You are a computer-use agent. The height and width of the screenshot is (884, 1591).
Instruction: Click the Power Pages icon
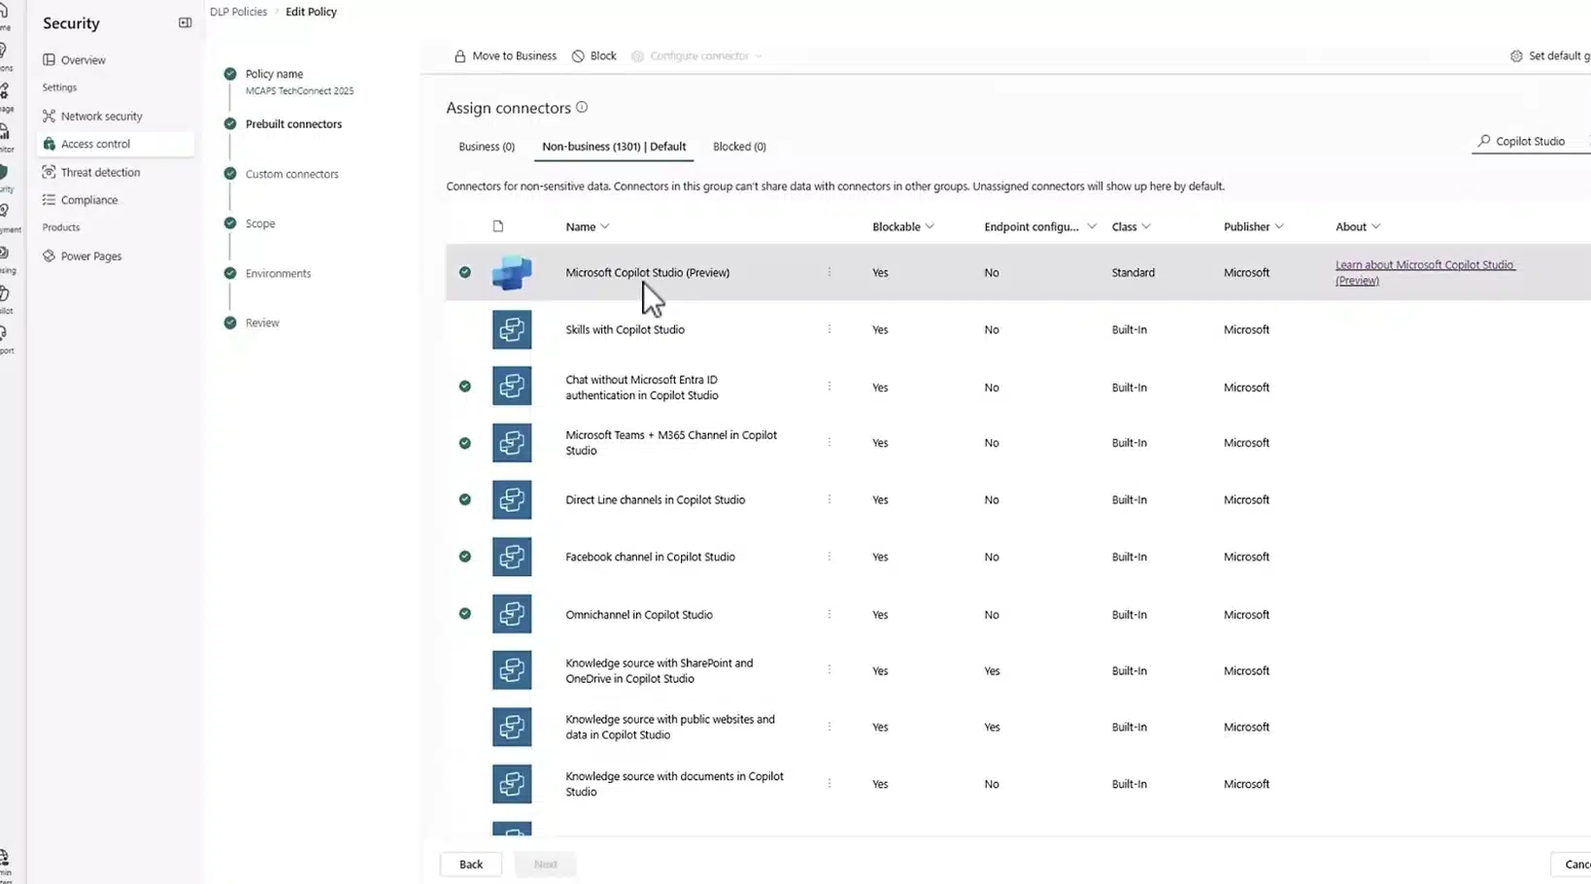click(x=49, y=256)
